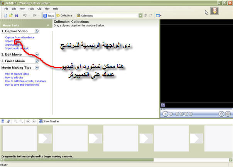The image size is (233, 167).
Task: Open the Clip menu
Action: (x=39, y=8)
